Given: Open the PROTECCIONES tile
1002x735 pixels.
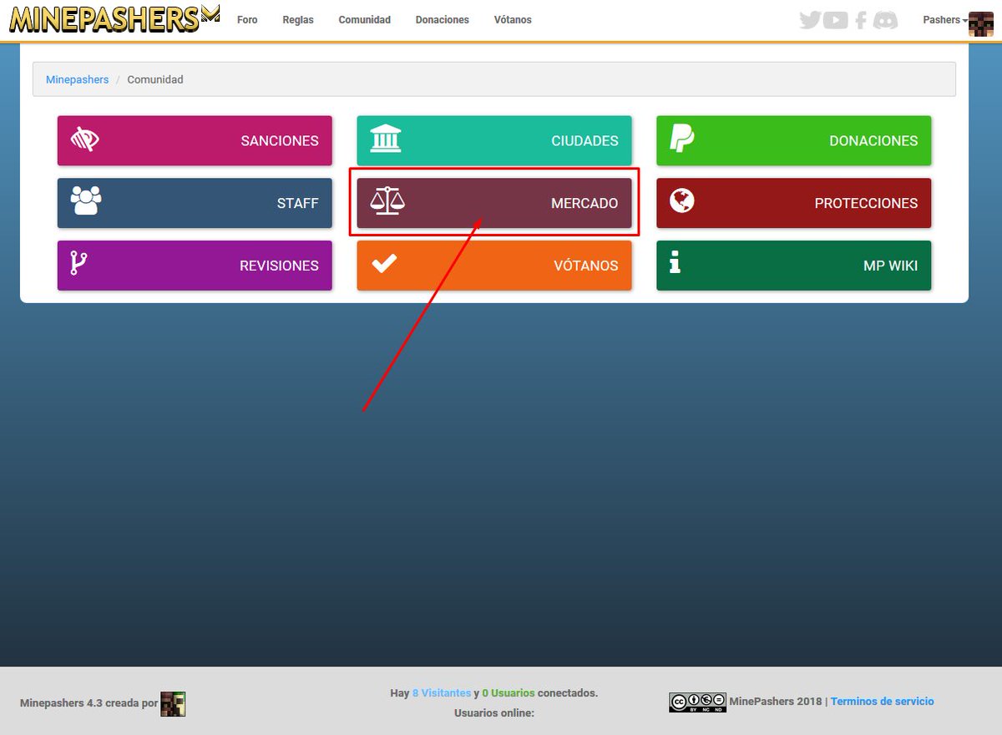Looking at the screenshot, I should coord(794,203).
